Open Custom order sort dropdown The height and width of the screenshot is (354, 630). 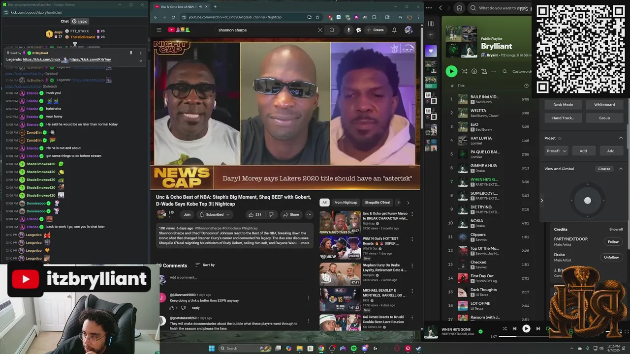pyautogui.click(x=522, y=71)
